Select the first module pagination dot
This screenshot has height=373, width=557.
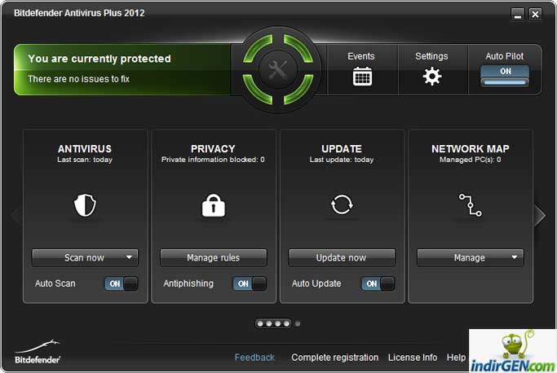260,323
